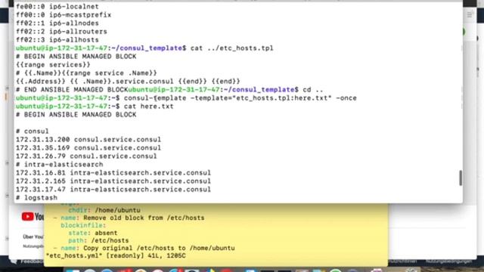Viewport: 484px width, 272px height.
Task: Click the YouTube logo in browser window
Action: click(33, 217)
